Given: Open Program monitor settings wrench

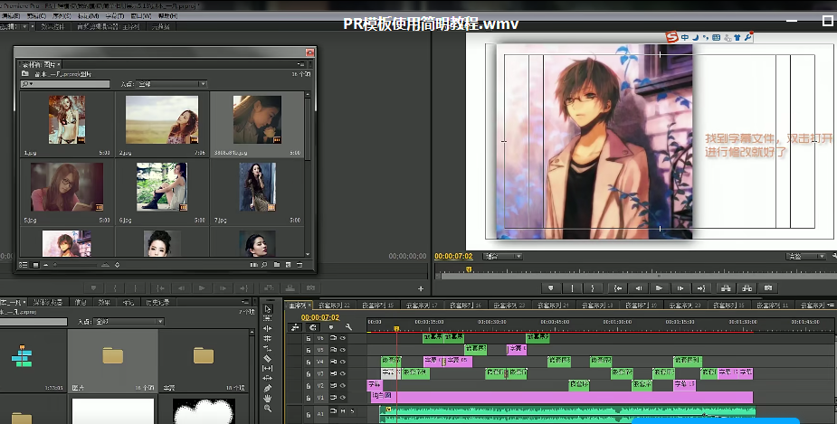Looking at the screenshot, I should pyautogui.click(x=834, y=257).
